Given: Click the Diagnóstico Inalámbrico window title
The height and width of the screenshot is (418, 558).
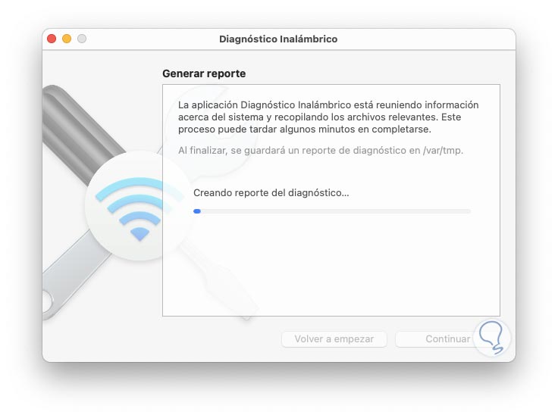Looking at the screenshot, I should [278, 39].
